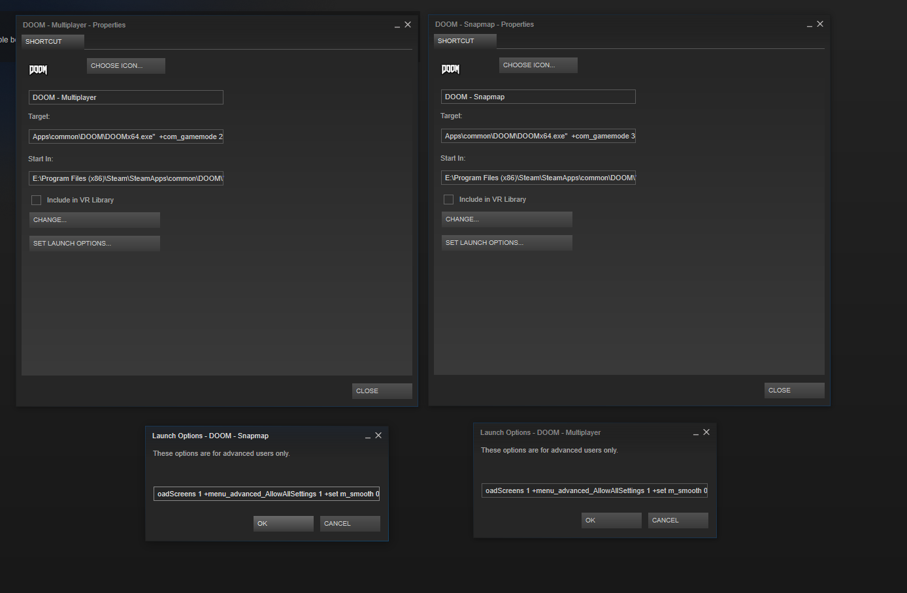Screen dimensions: 907x593
Task: Open Set Launch Options in Multiplayer Properties
Action: 95,244
